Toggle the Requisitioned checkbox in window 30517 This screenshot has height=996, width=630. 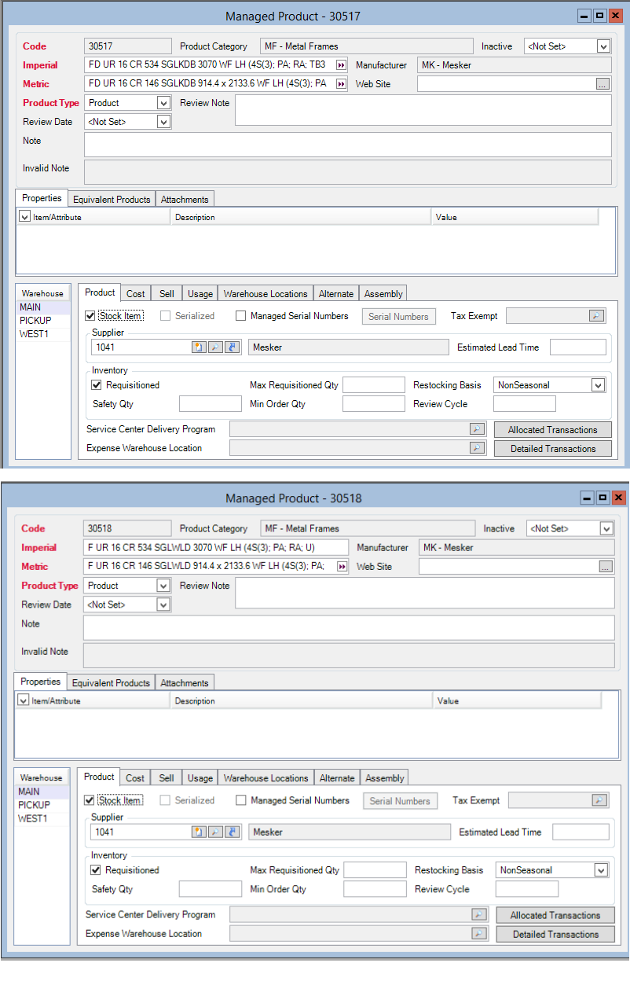(x=97, y=385)
